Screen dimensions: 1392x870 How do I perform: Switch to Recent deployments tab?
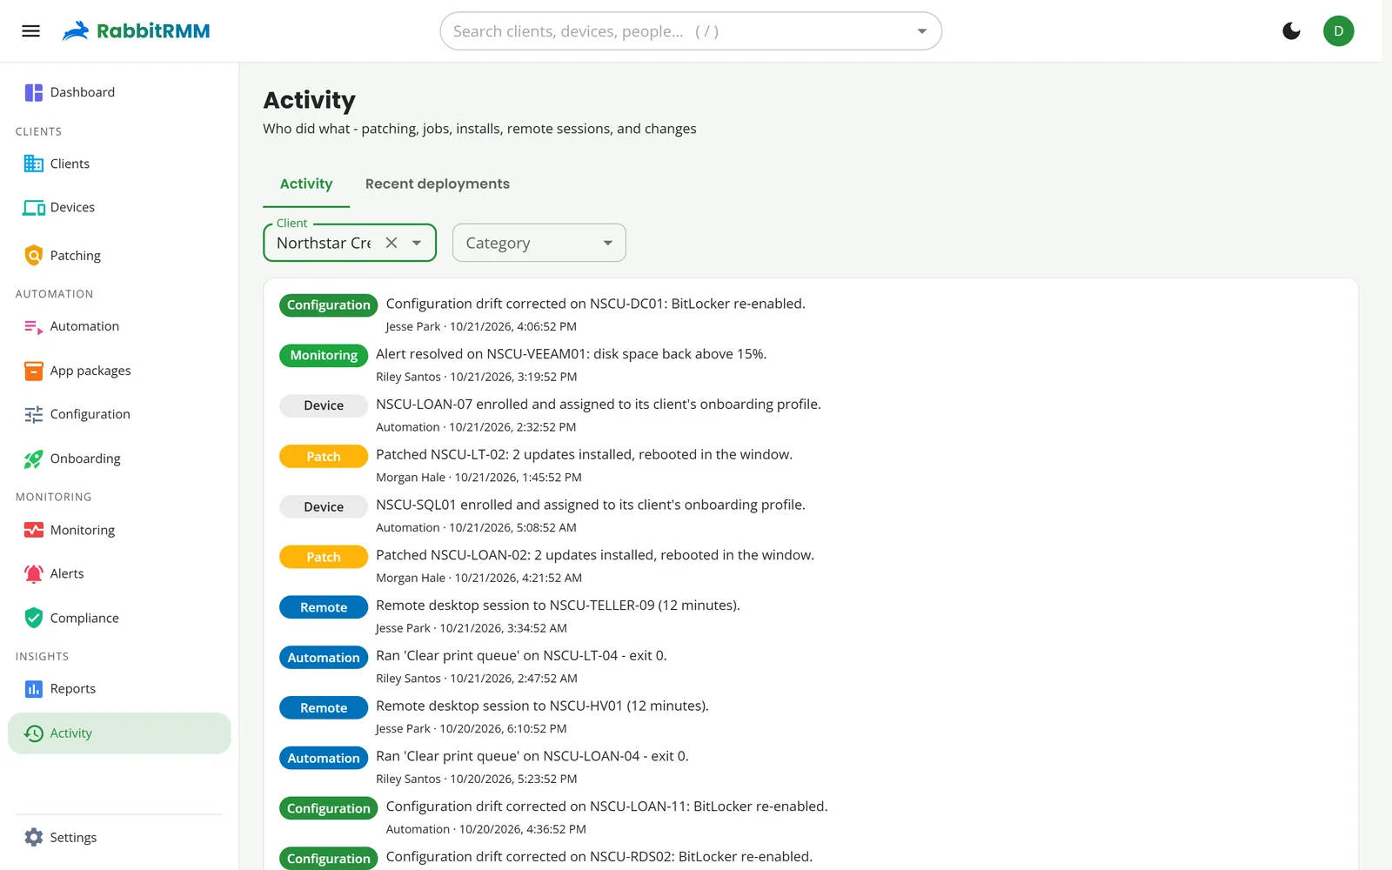tap(438, 184)
